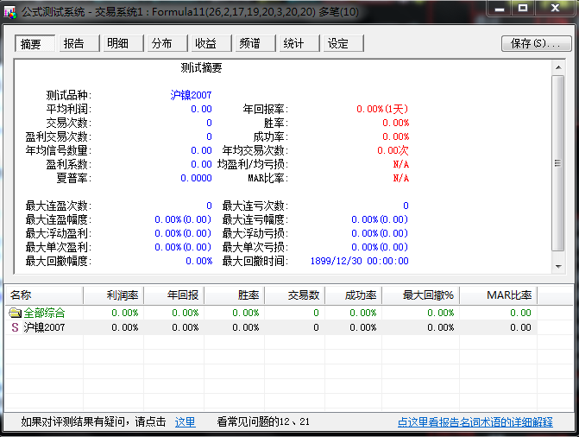The width and height of the screenshot is (579, 437).
Task: Sort by the 交易数 column header
Action: point(295,295)
